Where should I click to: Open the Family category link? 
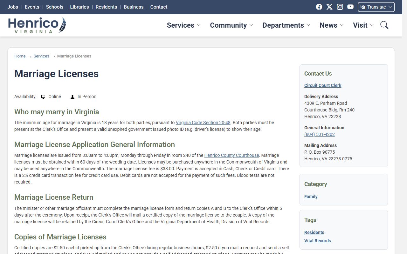(x=311, y=197)
